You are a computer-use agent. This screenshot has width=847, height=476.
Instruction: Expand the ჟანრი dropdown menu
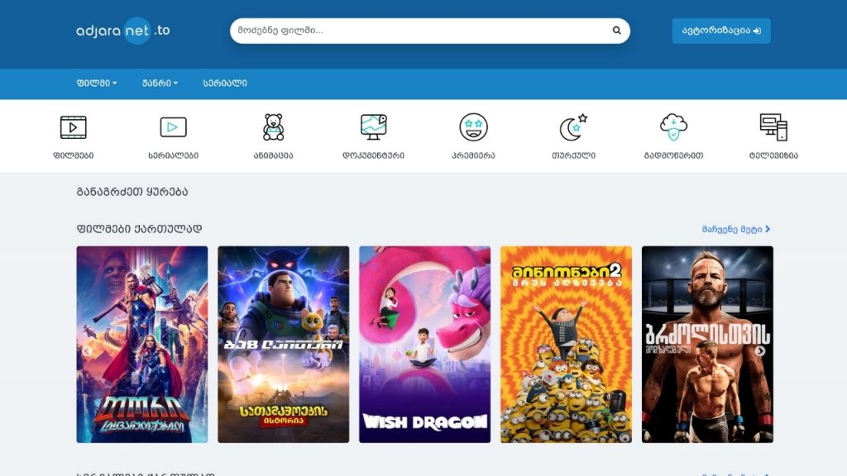click(160, 83)
